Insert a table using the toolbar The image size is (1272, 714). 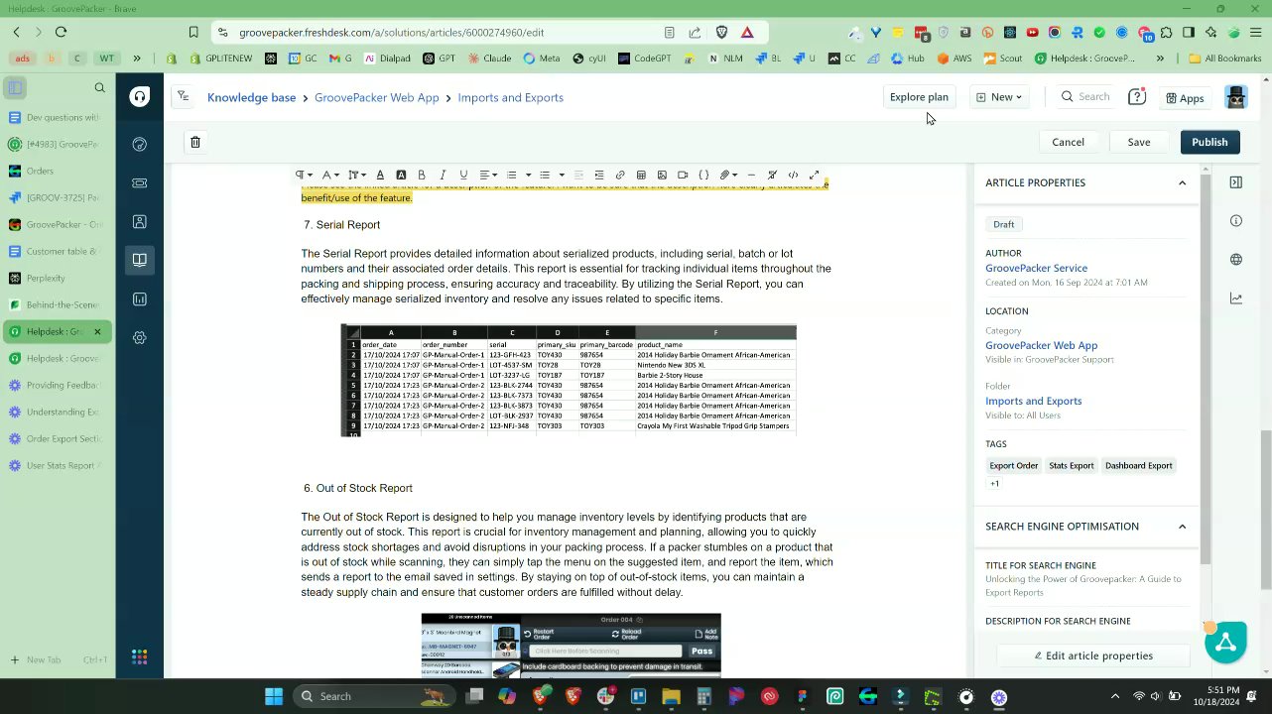click(x=641, y=175)
